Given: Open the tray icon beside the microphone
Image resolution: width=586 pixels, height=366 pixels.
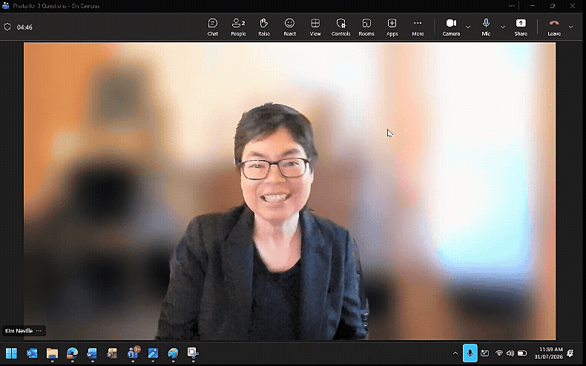Looking at the screenshot, I should point(485,353).
